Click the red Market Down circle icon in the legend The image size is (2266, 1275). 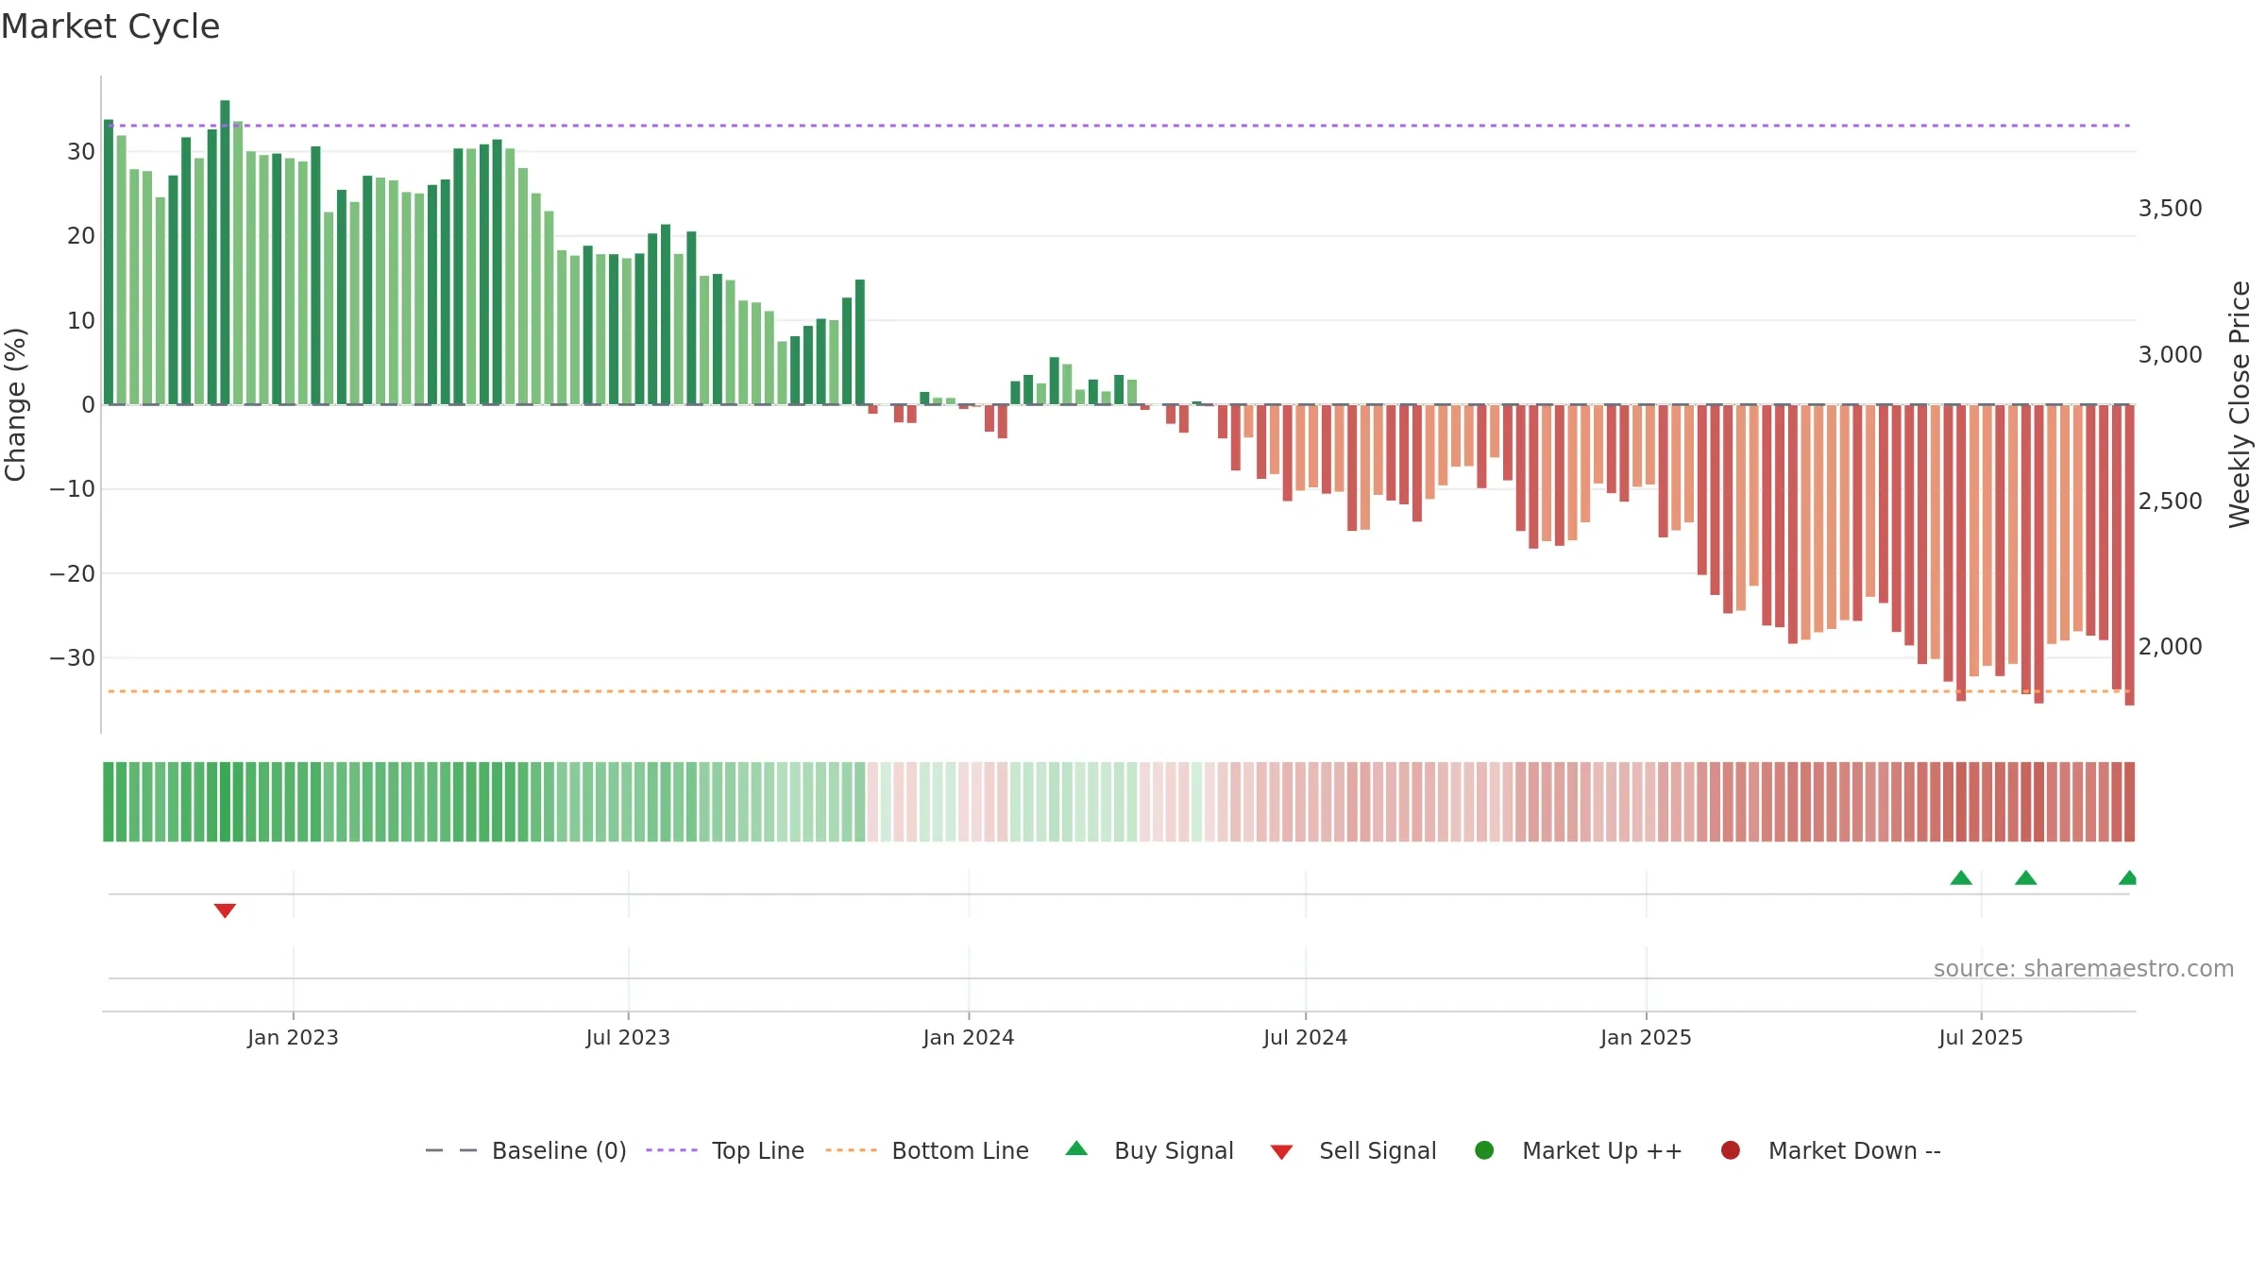1731,1150
